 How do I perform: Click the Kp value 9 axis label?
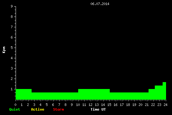click(12, 6)
